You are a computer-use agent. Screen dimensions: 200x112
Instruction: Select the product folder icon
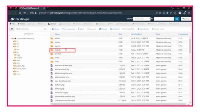[x=52, y=54]
